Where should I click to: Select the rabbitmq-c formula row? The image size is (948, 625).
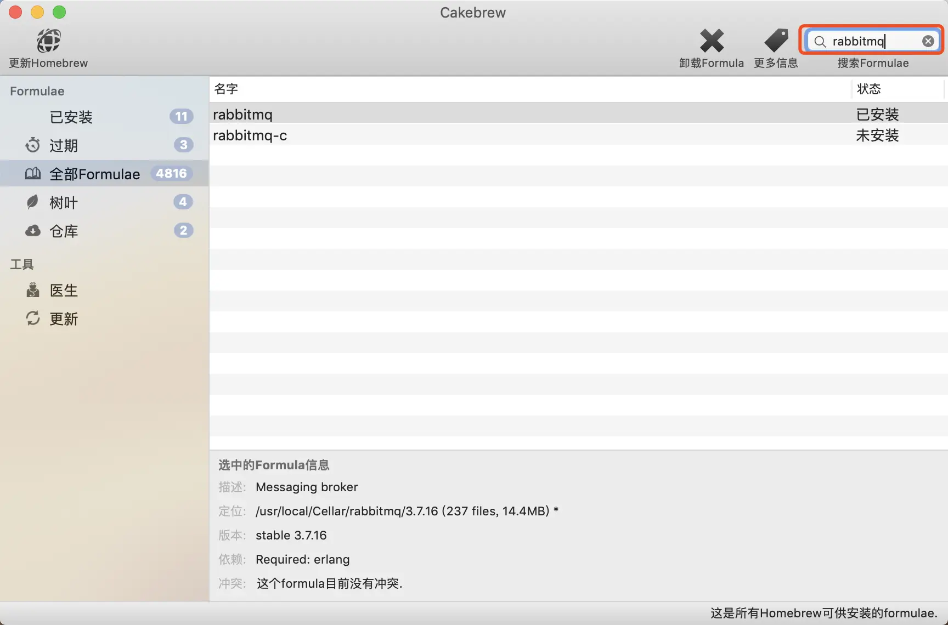pos(579,135)
